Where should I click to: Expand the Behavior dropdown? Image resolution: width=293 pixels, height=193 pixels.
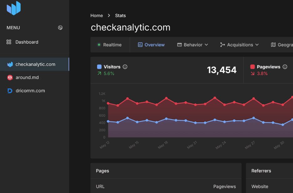point(193,45)
